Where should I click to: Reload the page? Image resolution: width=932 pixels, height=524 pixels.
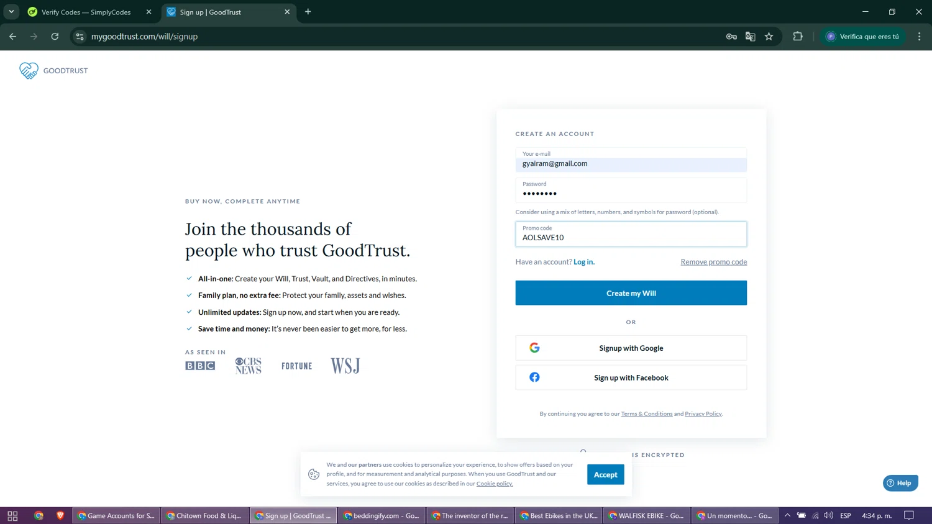point(55,37)
